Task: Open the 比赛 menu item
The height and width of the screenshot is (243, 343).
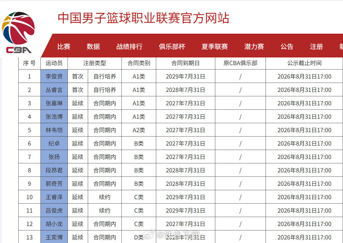Action: point(64,47)
